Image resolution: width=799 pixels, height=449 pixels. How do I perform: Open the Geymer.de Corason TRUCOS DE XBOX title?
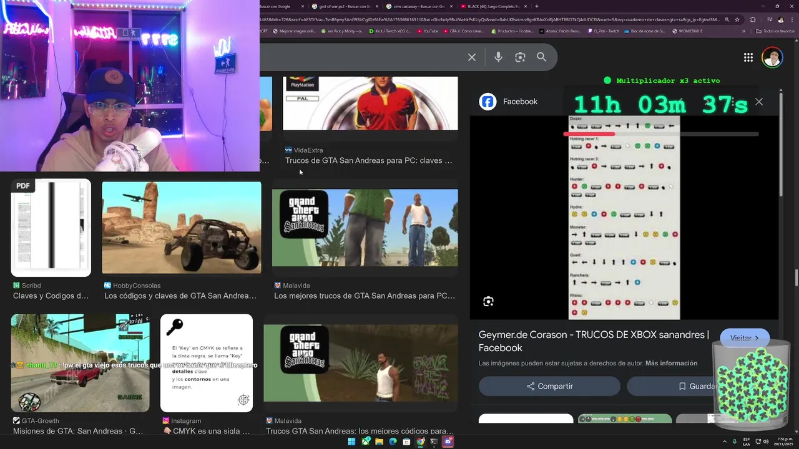click(x=594, y=341)
